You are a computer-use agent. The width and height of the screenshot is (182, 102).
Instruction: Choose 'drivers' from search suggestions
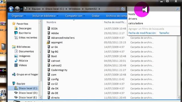(133, 19)
